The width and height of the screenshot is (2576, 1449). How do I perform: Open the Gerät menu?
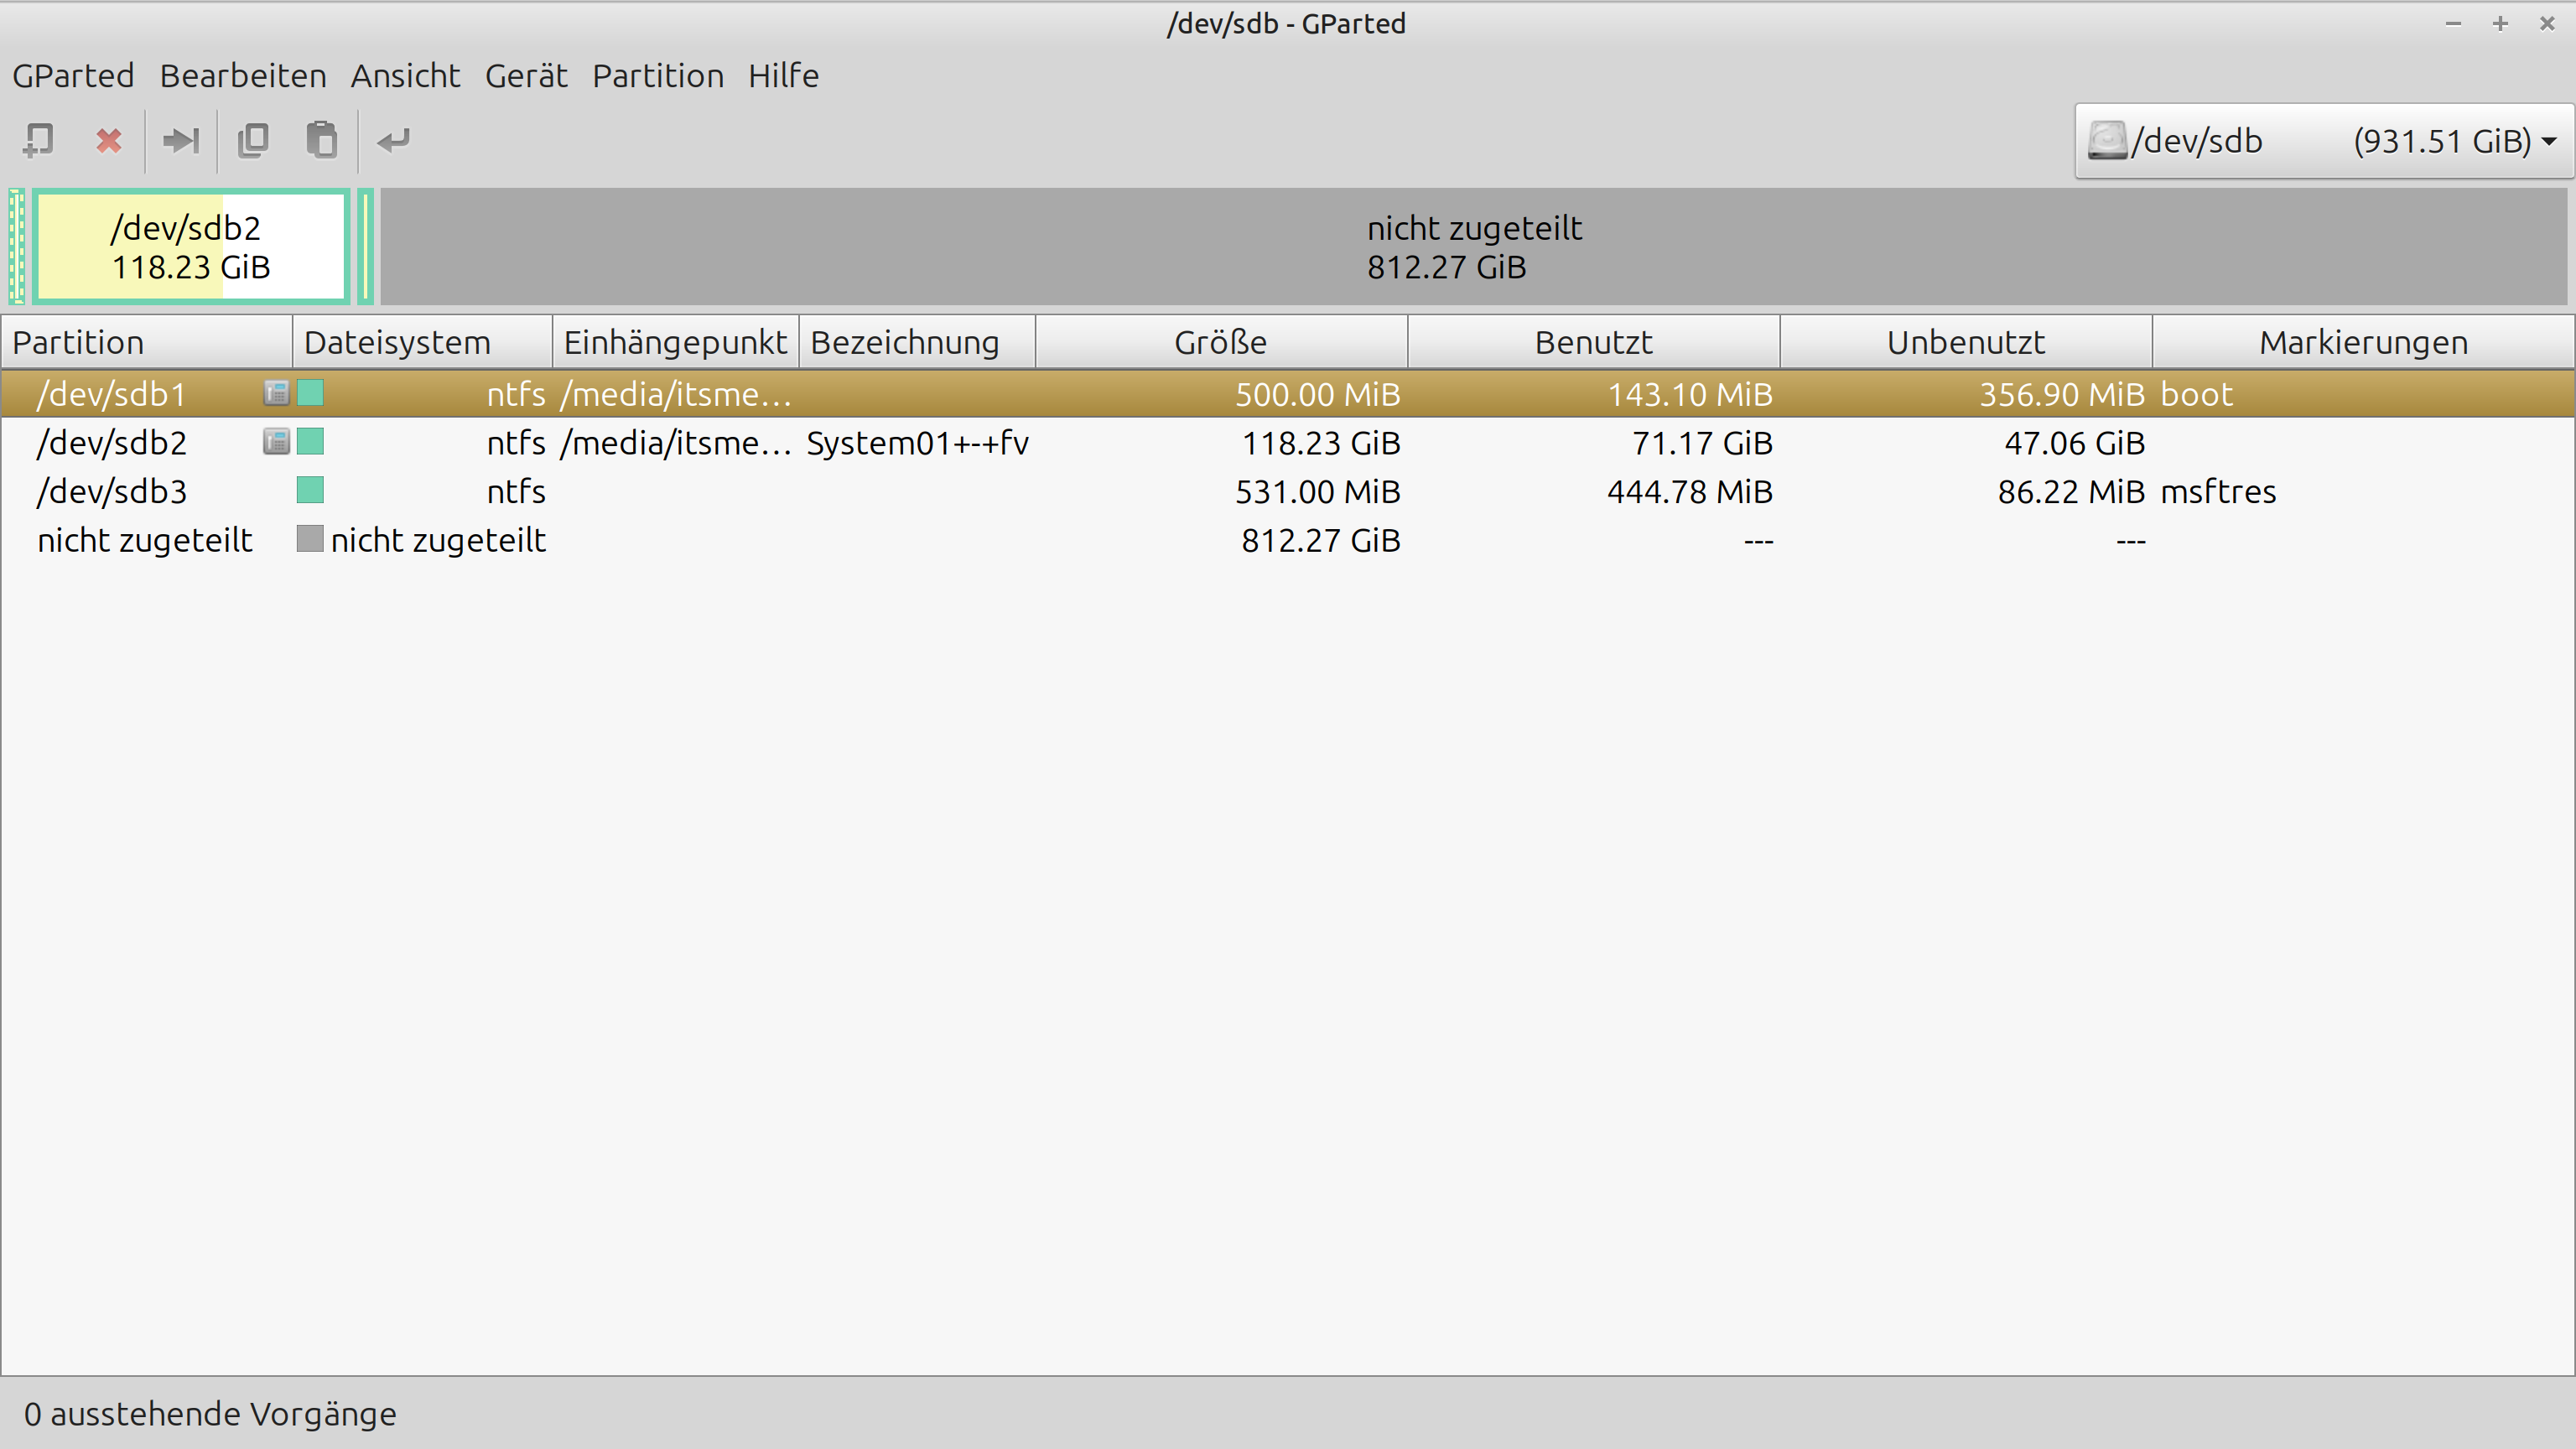pyautogui.click(x=526, y=76)
